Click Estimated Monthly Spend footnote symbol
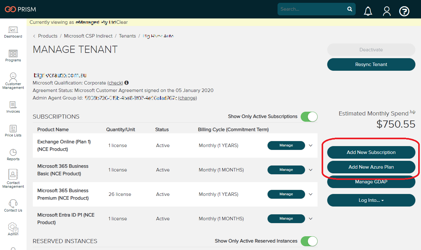This screenshot has height=250, width=421. point(413,112)
